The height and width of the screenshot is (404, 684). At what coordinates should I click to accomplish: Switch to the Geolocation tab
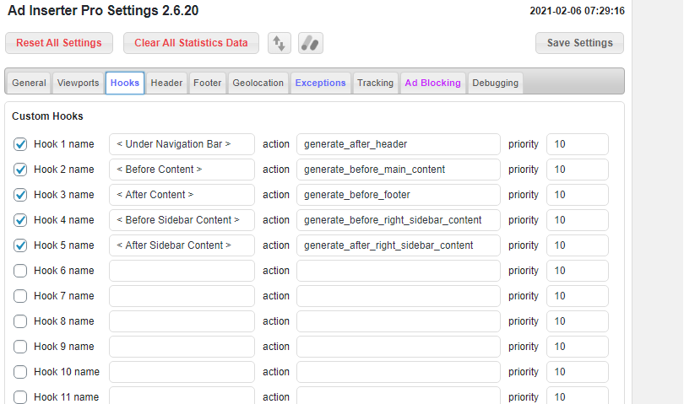coord(258,83)
